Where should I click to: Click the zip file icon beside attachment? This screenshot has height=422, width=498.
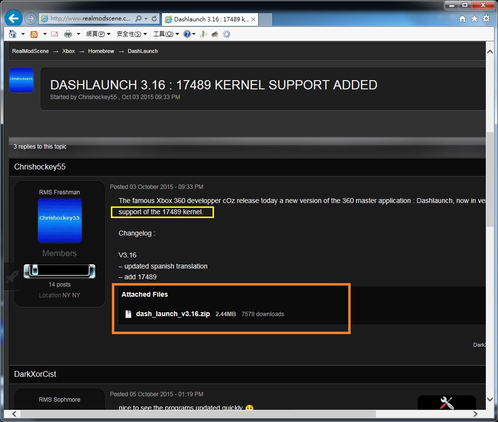coord(128,314)
